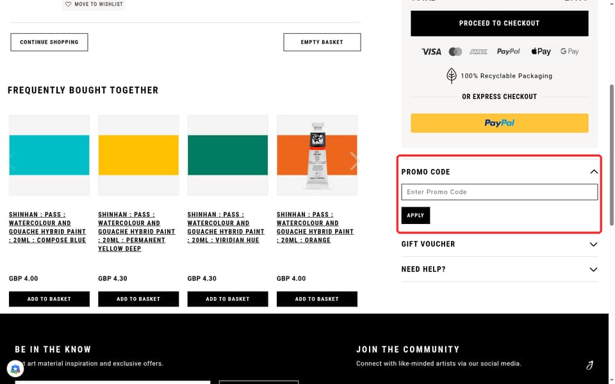The image size is (615, 384).
Task: Add Permanent Yellow Deep paint to basket
Action: point(138,299)
